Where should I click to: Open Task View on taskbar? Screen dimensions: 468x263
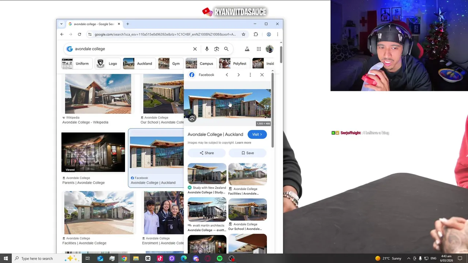88,259
